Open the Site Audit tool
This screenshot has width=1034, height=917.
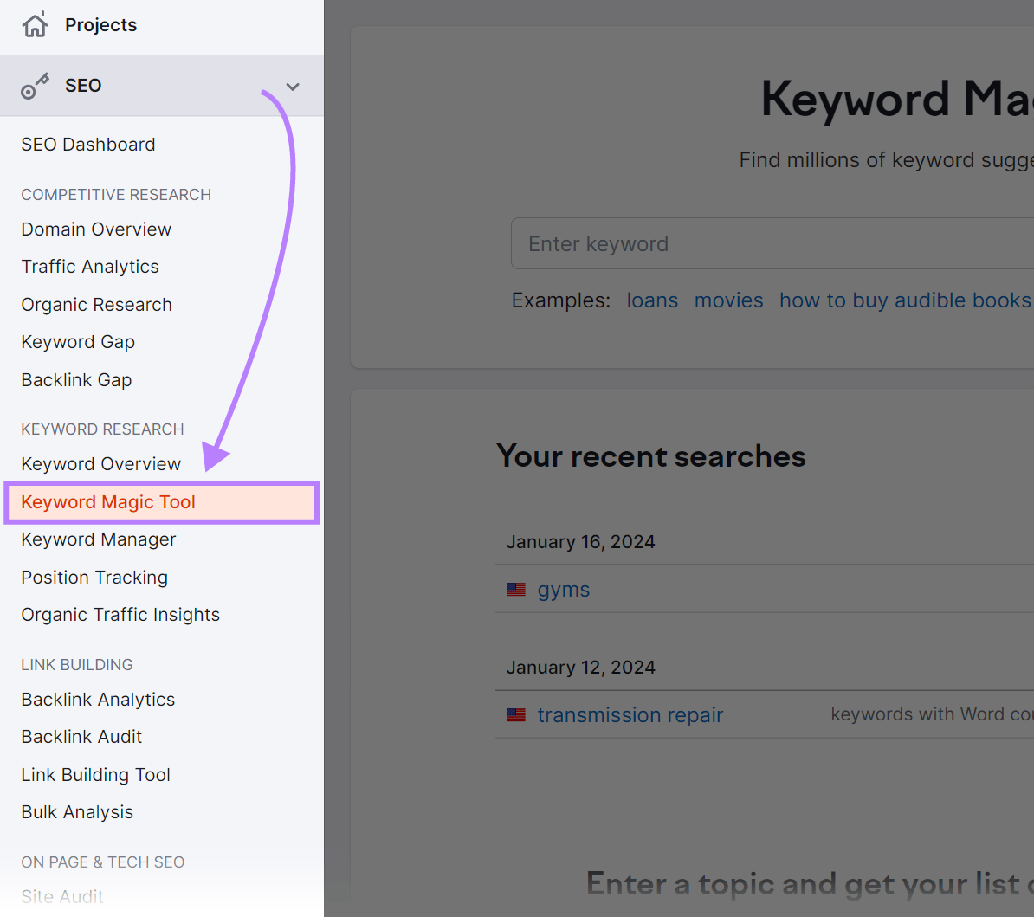(61, 896)
